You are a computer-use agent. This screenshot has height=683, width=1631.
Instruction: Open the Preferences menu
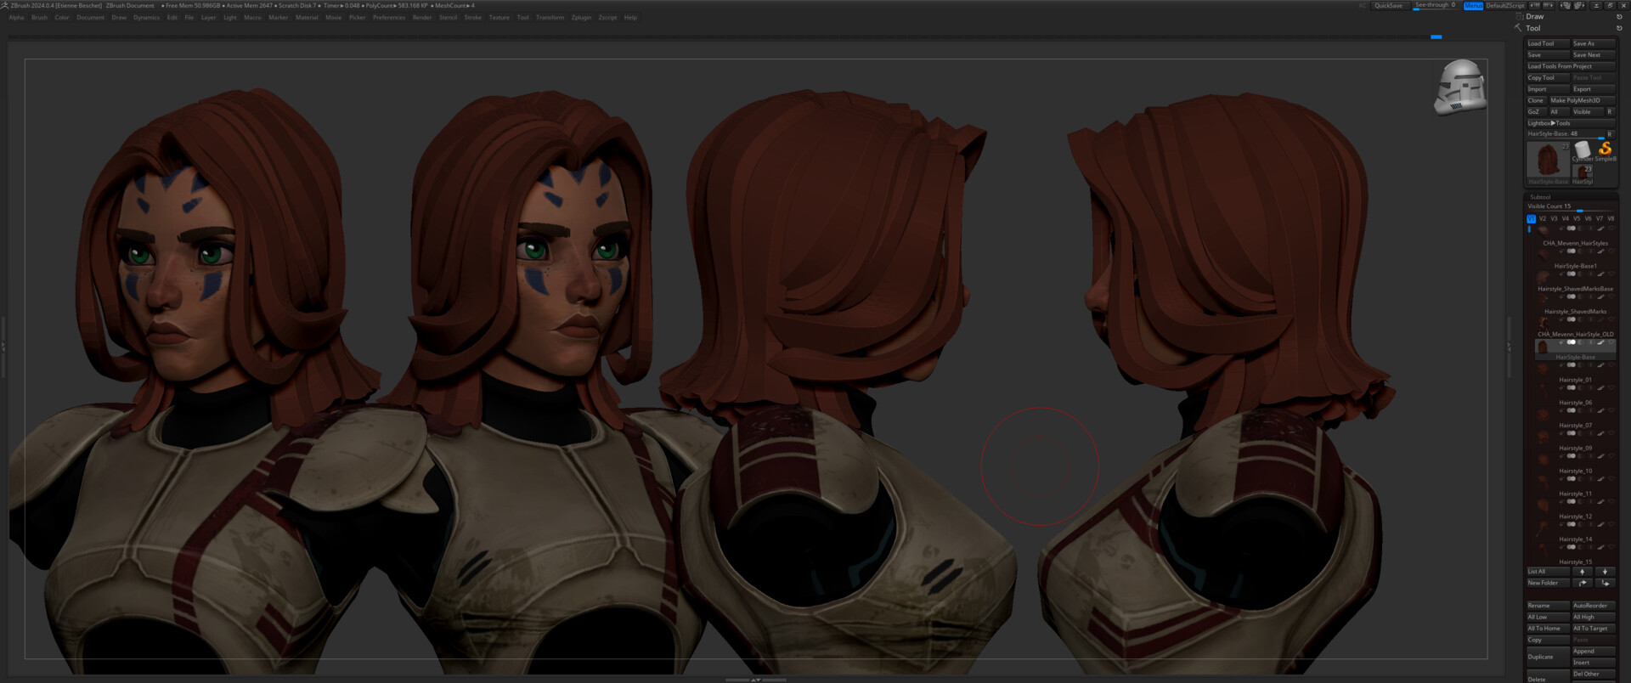(x=389, y=17)
